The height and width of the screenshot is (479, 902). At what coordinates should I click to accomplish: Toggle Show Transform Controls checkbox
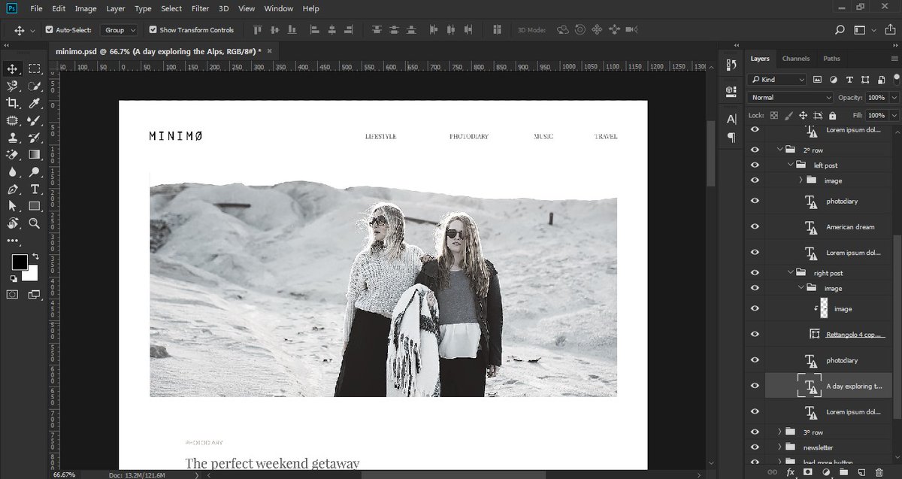(x=153, y=30)
